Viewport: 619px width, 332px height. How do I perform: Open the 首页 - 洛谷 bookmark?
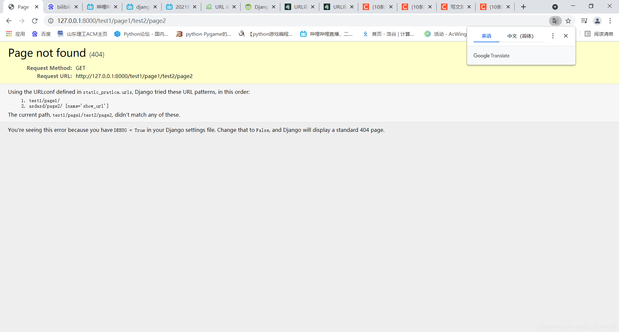388,34
